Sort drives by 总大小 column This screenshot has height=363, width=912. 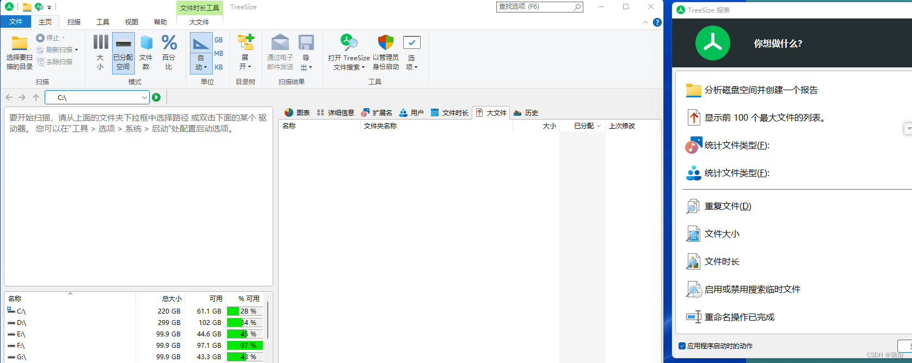161,298
